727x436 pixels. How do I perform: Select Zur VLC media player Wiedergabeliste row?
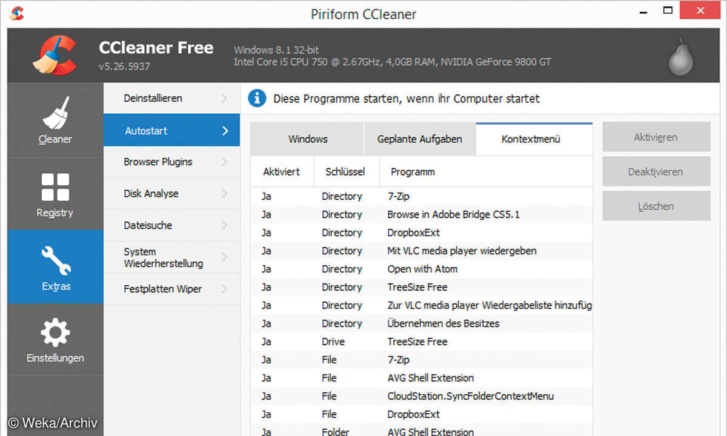[422, 305]
